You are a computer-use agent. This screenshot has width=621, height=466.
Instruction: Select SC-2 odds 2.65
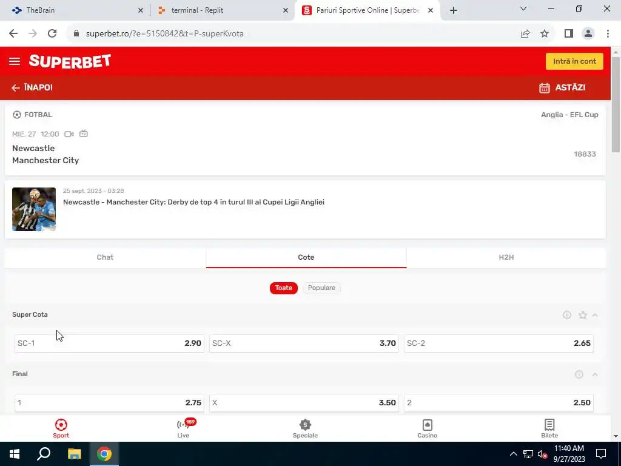pyautogui.click(x=498, y=343)
